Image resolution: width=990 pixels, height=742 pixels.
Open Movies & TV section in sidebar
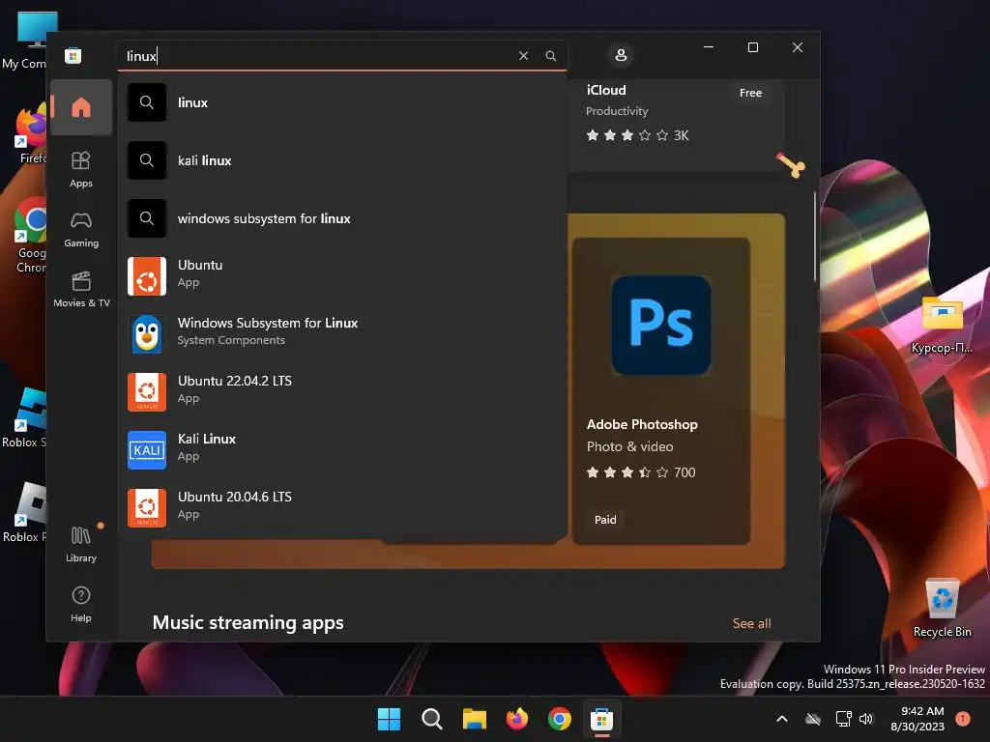click(81, 289)
